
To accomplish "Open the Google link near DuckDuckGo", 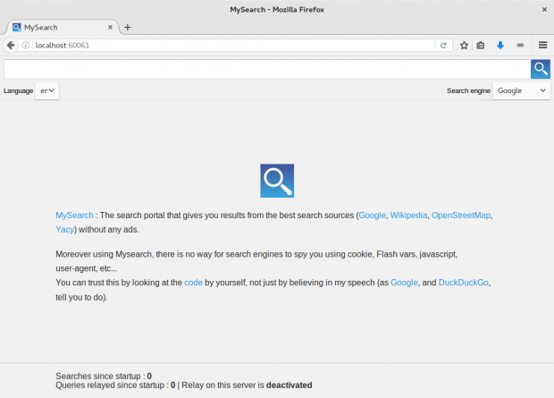I will coord(404,283).
